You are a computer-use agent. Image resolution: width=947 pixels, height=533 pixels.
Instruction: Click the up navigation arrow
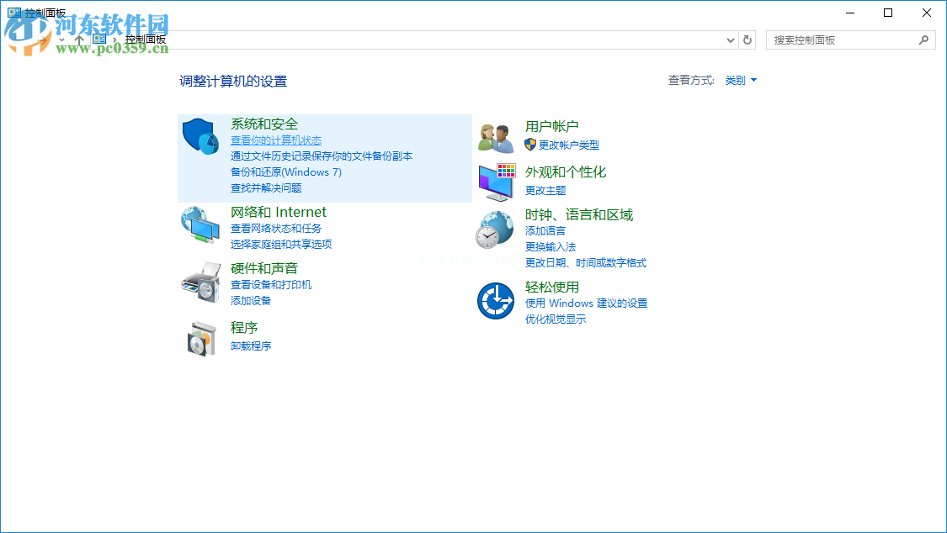[x=77, y=40]
